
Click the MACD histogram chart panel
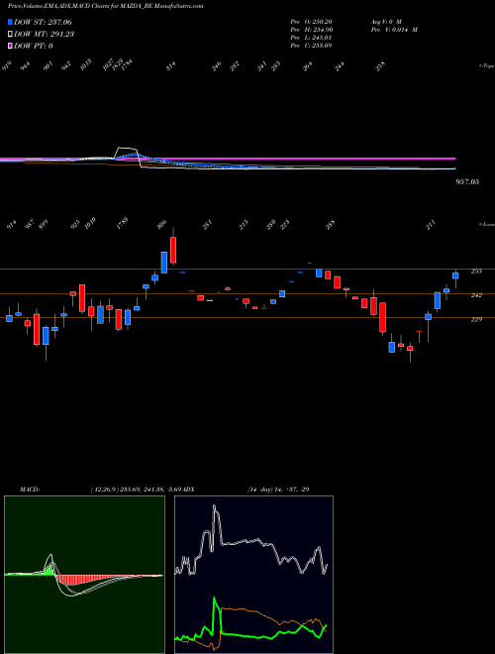tap(84, 575)
